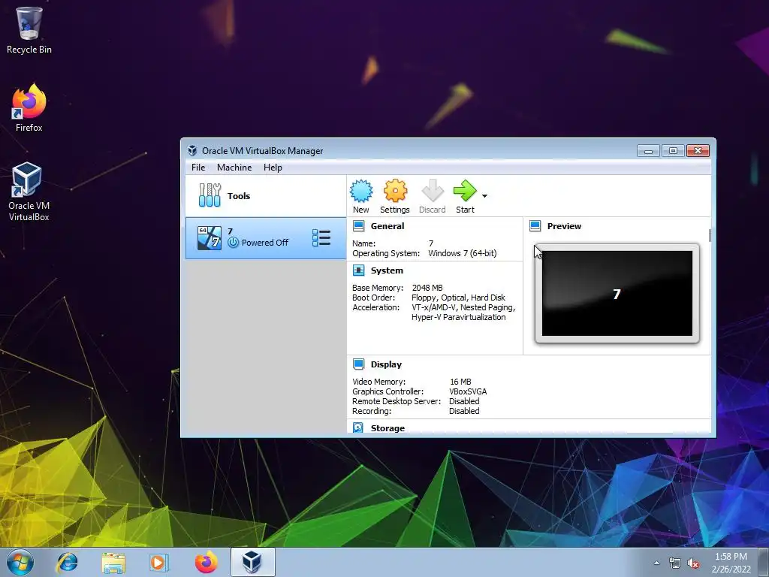Click the Storage section heading
This screenshot has height=577, width=769.
coord(388,427)
